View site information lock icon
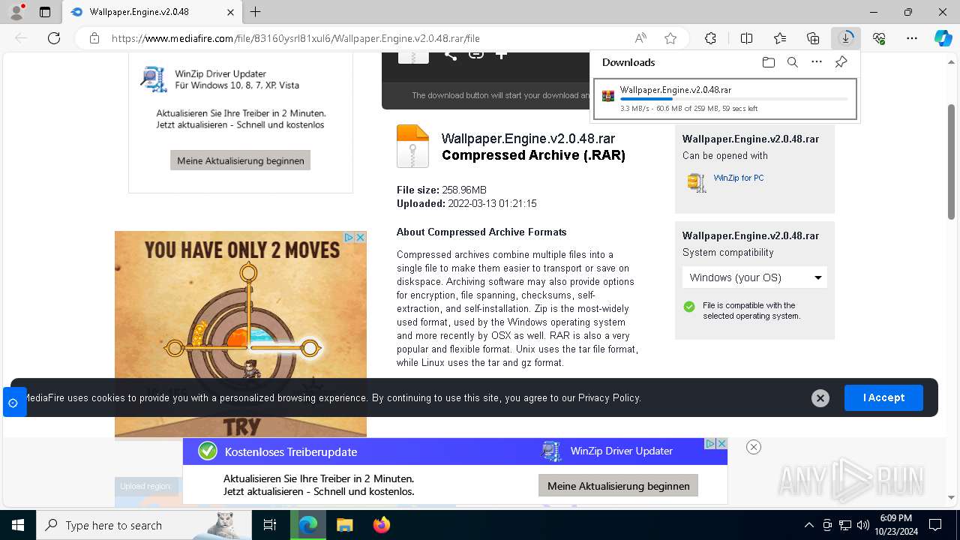The width and height of the screenshot is (960, 540). tap(94, 38)
